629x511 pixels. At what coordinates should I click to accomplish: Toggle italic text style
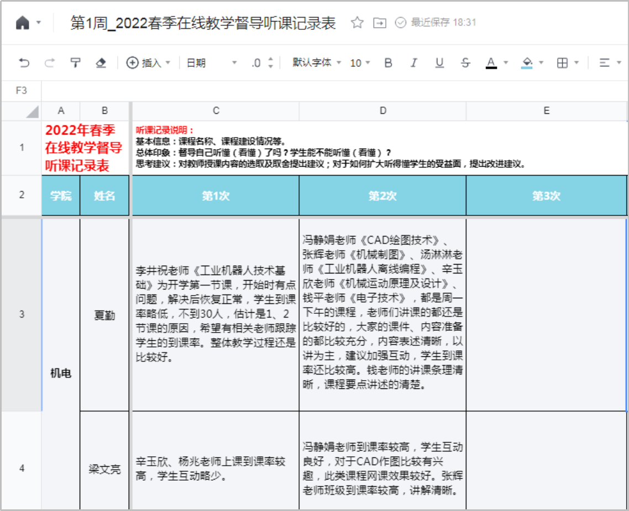tap(413, 63)
